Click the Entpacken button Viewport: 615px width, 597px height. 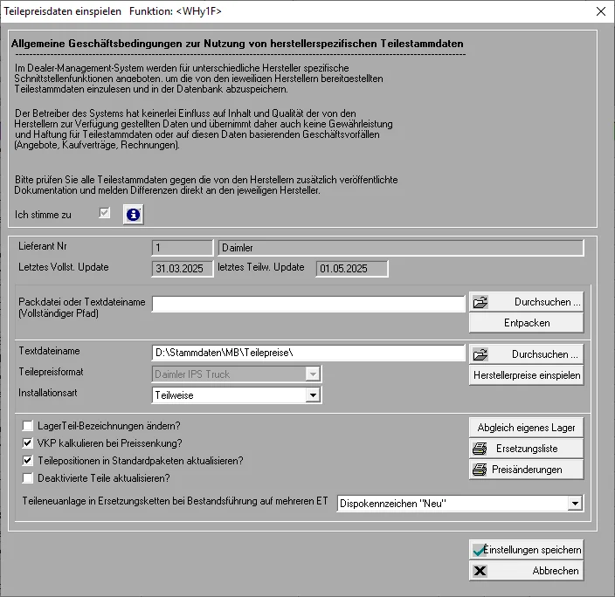pos(527,323)
